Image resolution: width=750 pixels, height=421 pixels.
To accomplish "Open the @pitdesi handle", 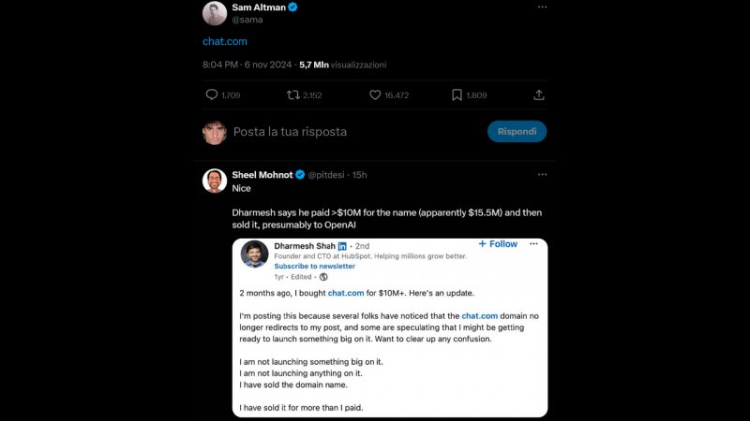I will [x=326, y=175].
